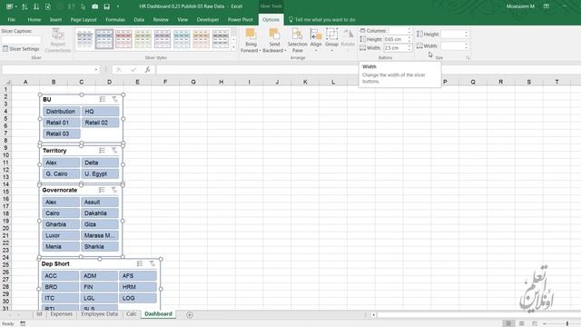Screen dimensions: 581x327
Task: Open Align options
Action: pos(316,40)
